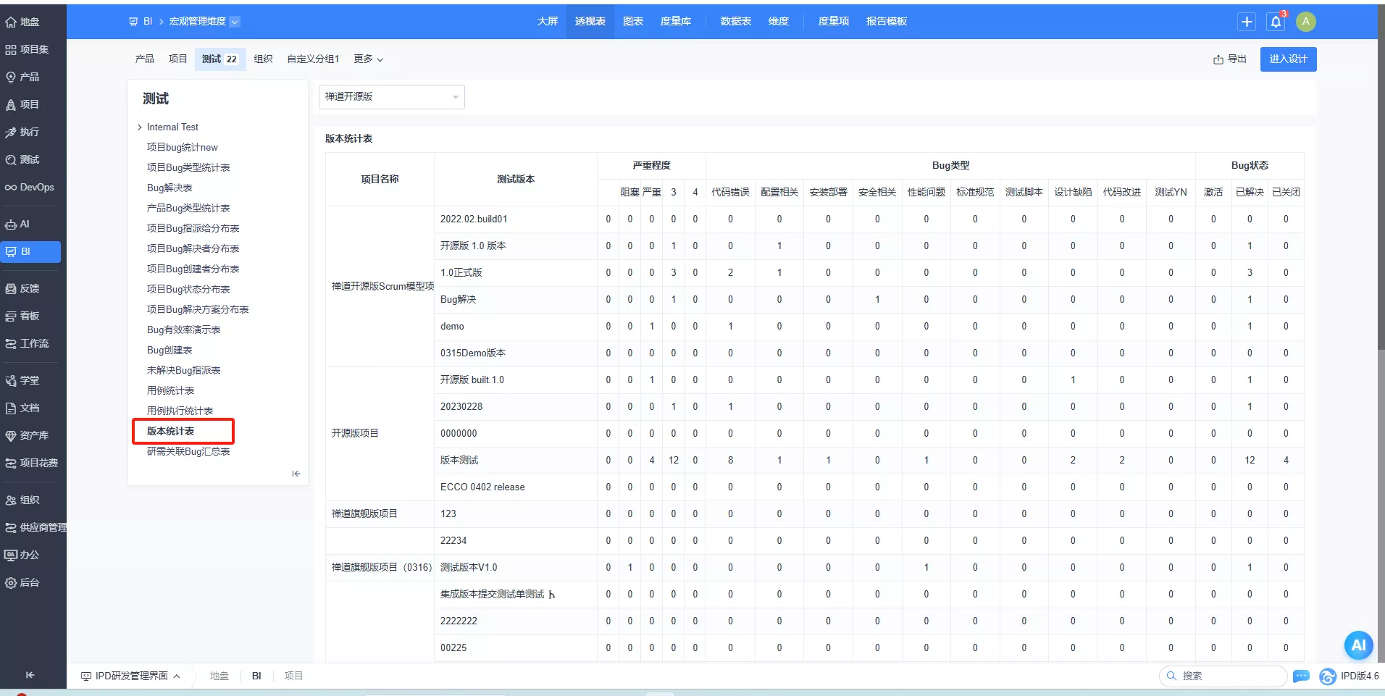
Task: Go to 测试 in the left sidebar
Action: pyautogui.click(x=22, y=159)
